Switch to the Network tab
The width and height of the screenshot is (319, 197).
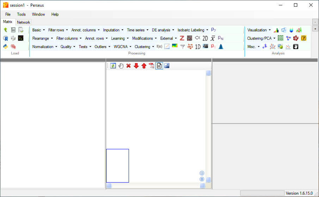(x=24, y=22)
